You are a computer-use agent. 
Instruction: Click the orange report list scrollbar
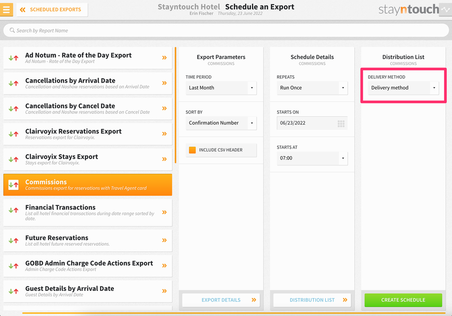click(x=175, y=105)
